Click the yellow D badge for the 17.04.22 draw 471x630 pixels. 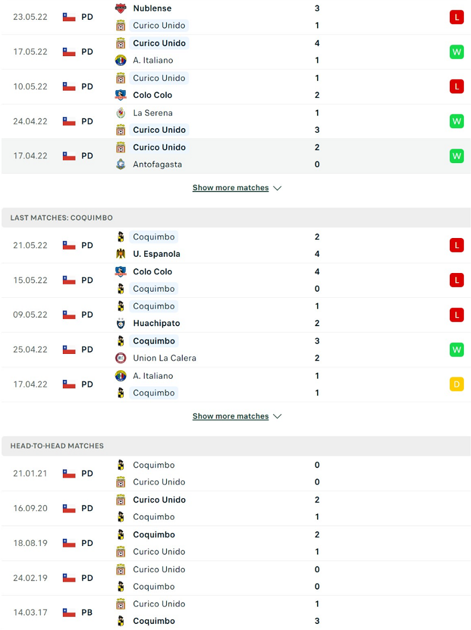457,385
